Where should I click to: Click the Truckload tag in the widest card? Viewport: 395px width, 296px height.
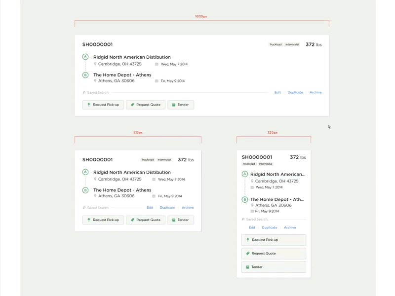pyautogui.click(x=276, y=45)
